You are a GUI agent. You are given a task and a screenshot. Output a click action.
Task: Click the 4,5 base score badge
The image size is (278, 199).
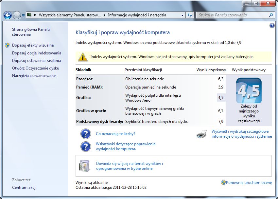[x=249, y=90]
